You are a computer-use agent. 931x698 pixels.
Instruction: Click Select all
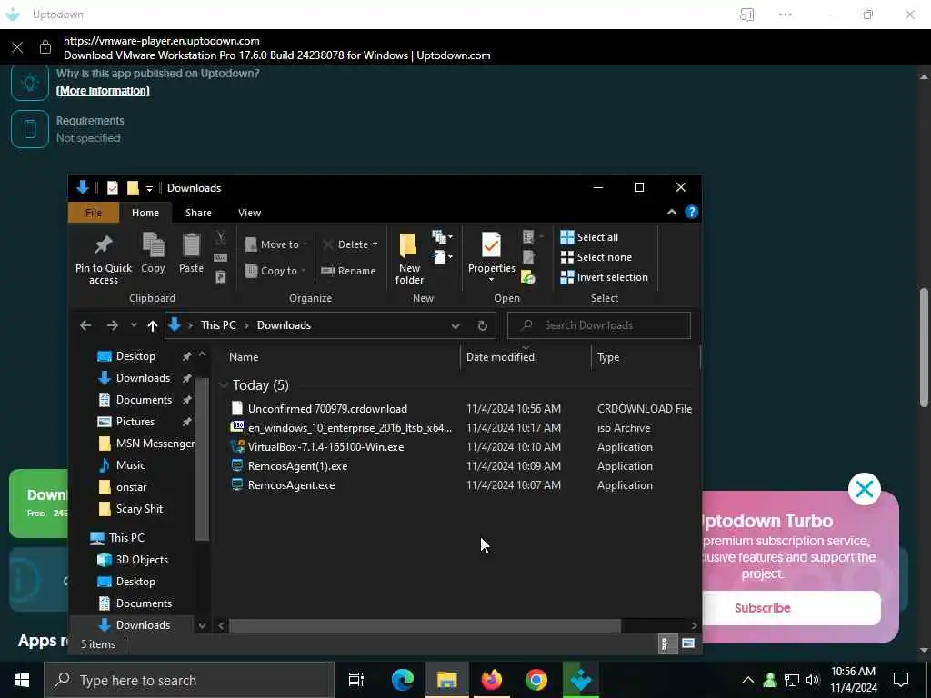pyautogui.click(x=589, y=237)
